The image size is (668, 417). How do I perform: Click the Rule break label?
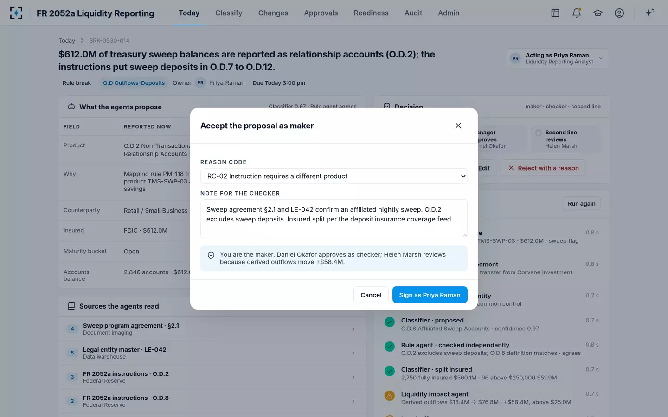(77, 83)
